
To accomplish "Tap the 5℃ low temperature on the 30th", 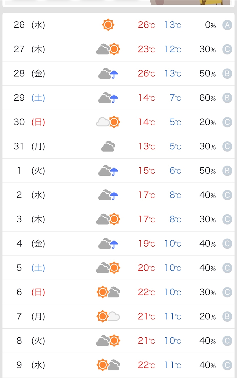I will (x=175, y=122).
